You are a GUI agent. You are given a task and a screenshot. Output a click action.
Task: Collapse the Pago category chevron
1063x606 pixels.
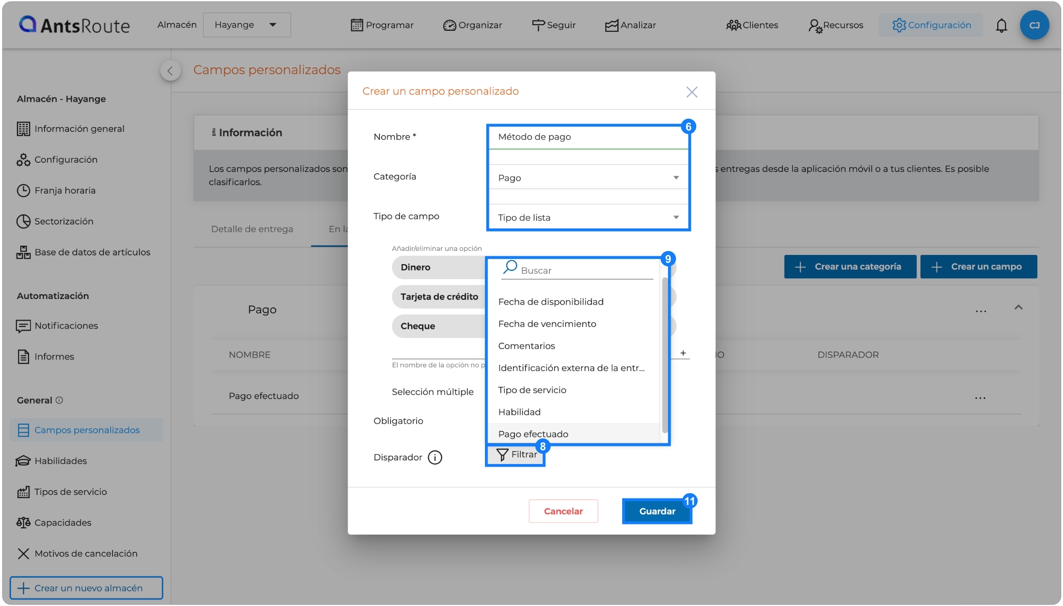point(1018,307)
